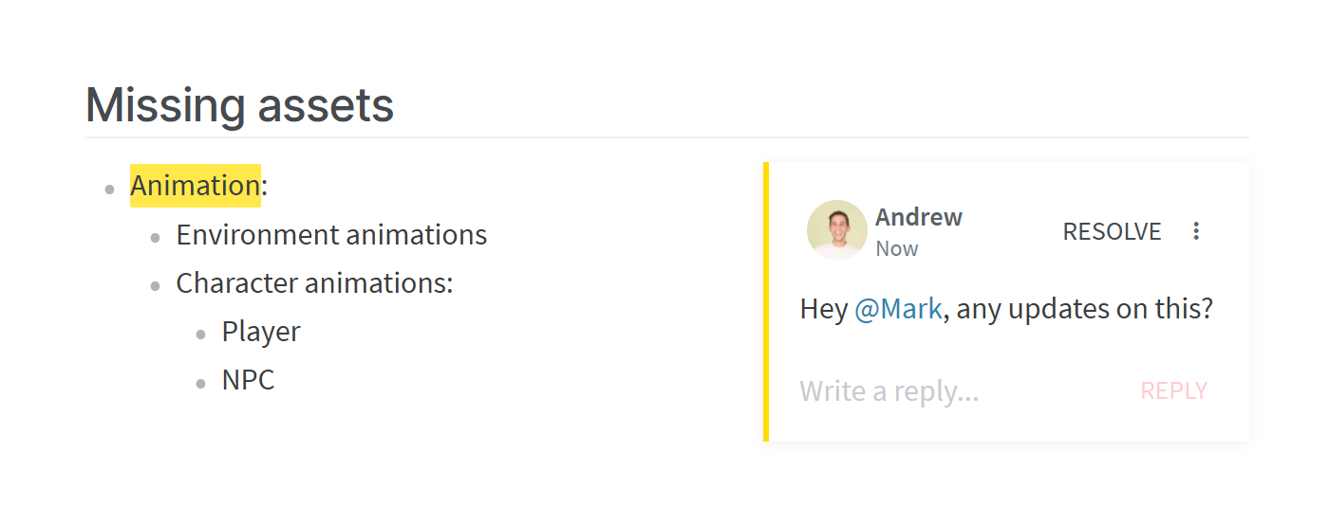This screenshot has width=1329, height=525.
Task: Click the REPLY button
Action: coord(1174,390)
